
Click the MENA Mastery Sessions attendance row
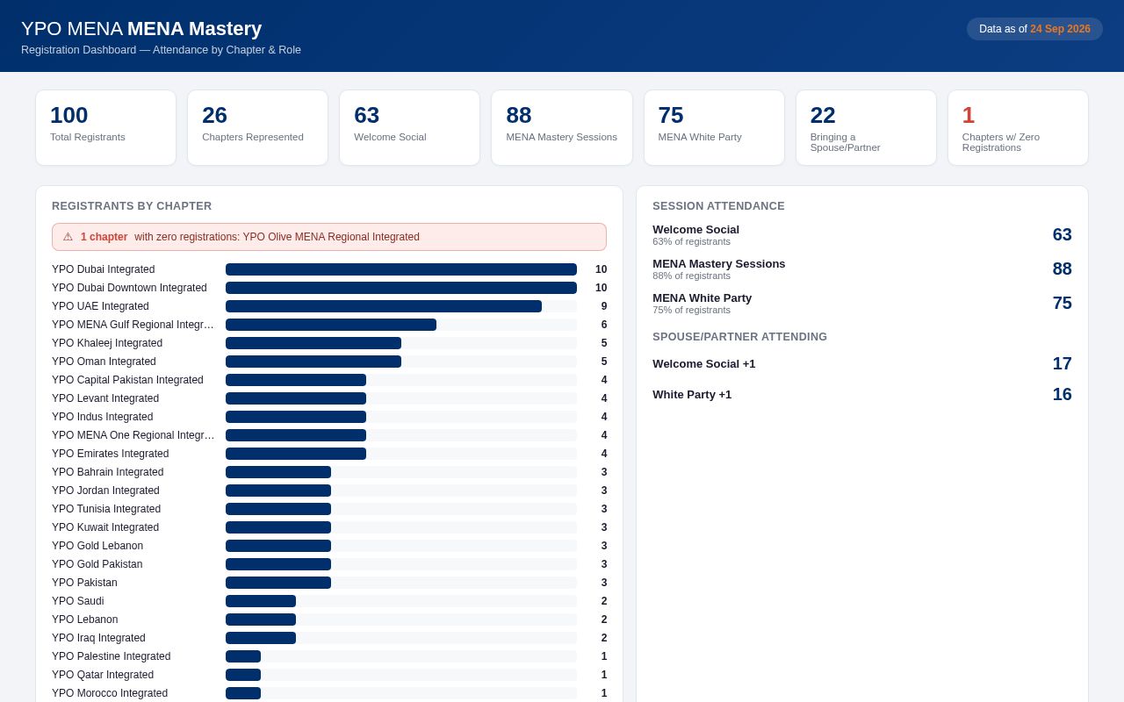[x=862, y=269]
